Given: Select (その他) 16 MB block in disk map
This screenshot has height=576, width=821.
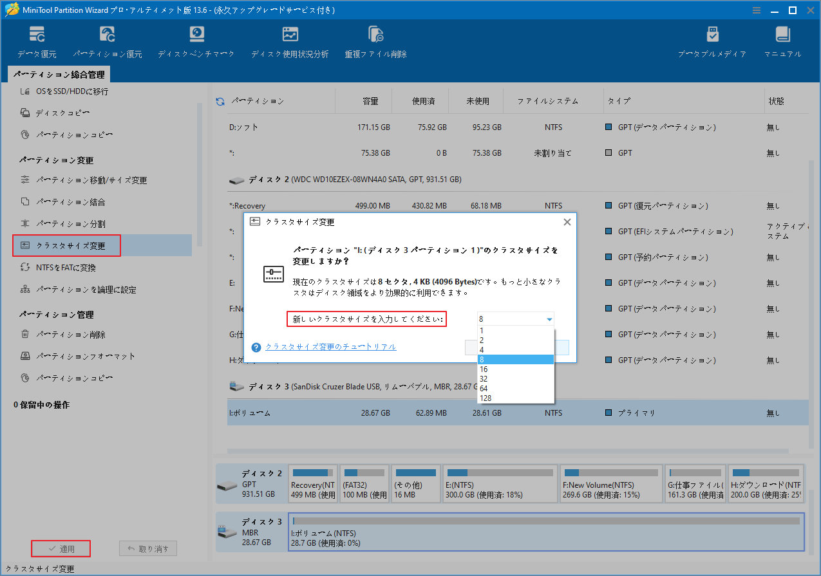Looking at the screenshot, I should [415, 483].
